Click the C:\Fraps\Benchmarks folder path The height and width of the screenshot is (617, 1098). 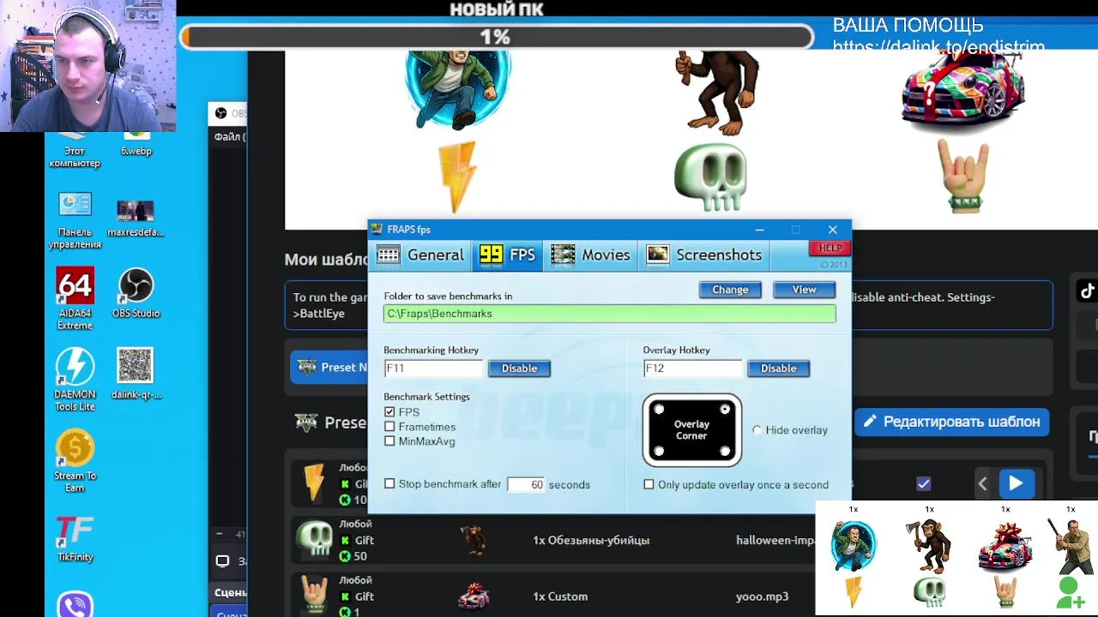[x=609, y=314]
